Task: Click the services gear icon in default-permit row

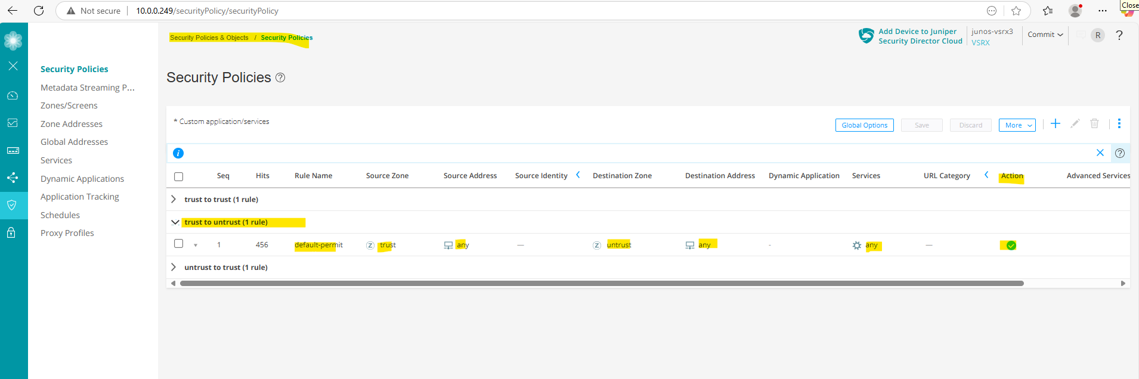Action: click(x=857, y=246)
